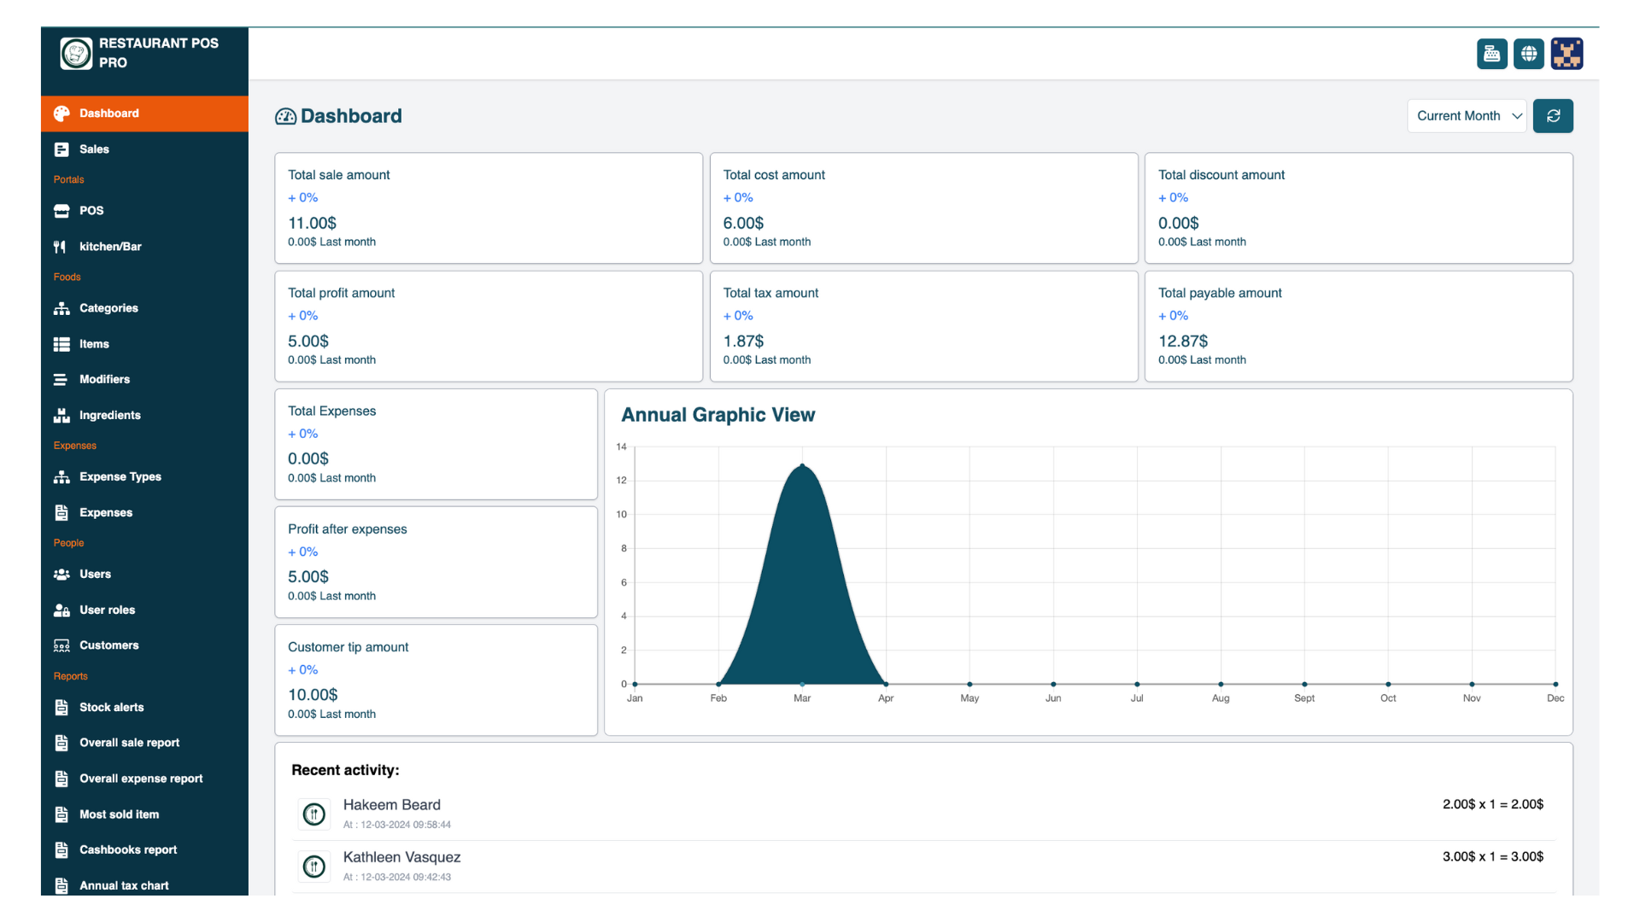Open User roles in the sidebar

(x=107, y=610)
